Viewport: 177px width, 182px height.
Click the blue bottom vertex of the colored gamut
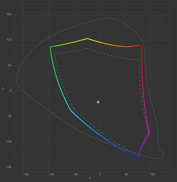pos(137,158)
